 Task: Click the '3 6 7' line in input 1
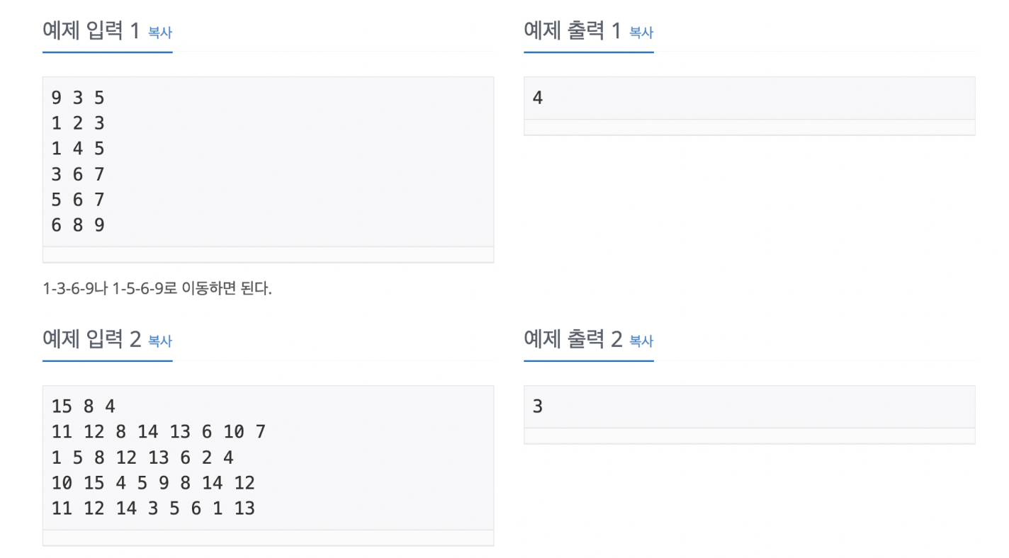(x=78, y=174)
